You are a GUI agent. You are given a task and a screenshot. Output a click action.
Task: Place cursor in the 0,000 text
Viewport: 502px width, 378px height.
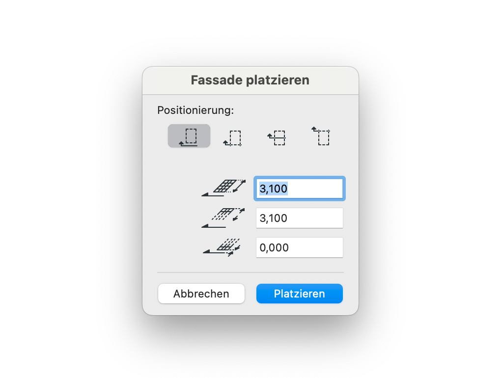274,247
